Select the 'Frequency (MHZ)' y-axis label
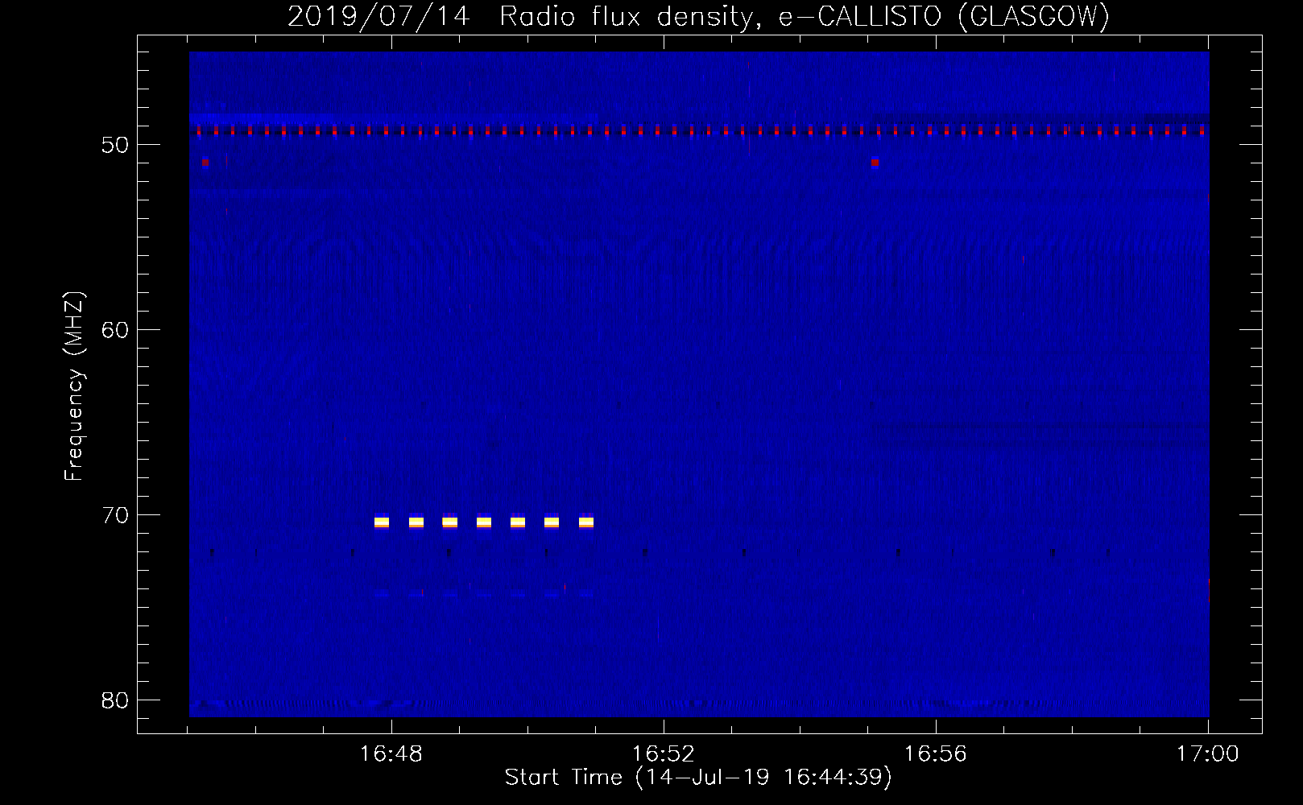 (73, 386)
